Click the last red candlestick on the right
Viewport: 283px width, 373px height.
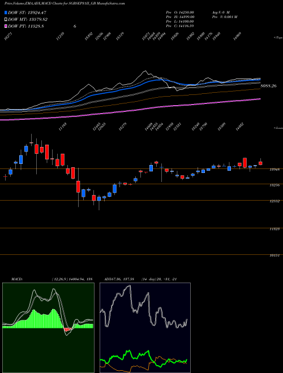[260, 163]
